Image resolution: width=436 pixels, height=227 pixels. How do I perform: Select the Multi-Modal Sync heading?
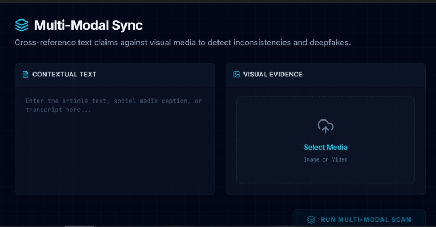[88, 25]
